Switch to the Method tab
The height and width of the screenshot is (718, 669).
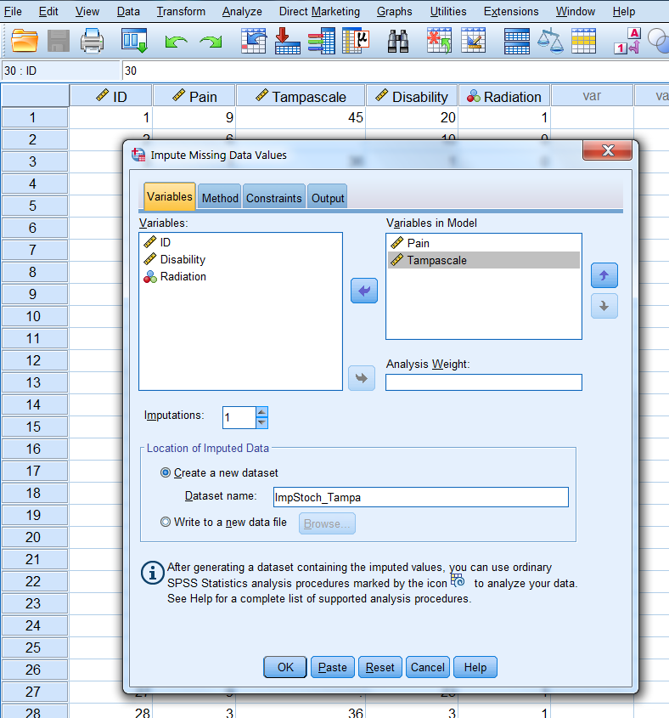point(220,198)
